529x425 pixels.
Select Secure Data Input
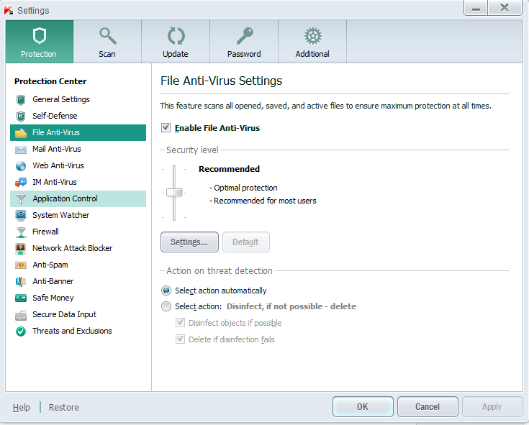point(78,314)
